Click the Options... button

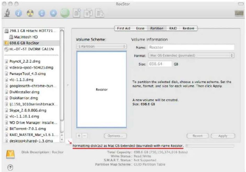click(x=115, y=136)
